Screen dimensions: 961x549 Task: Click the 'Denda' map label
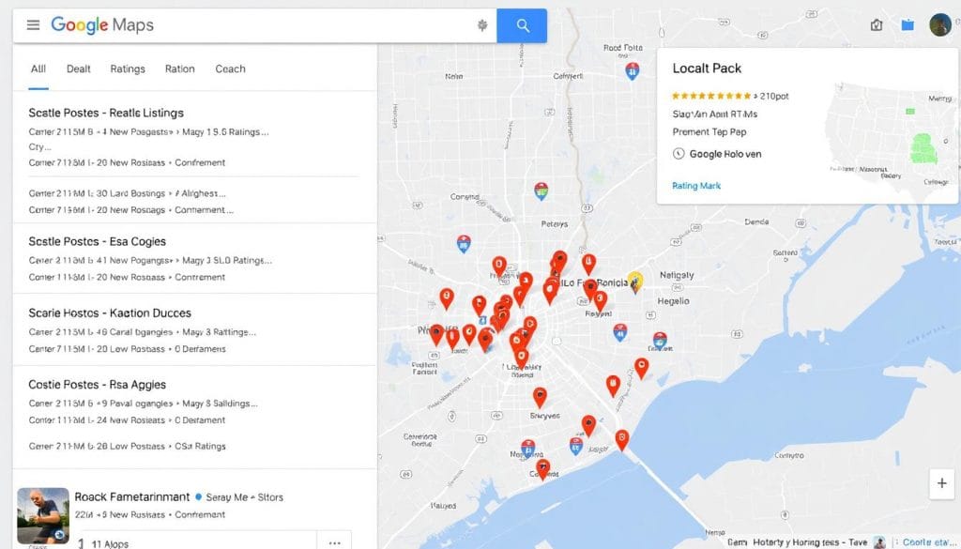pyautogui.click(x=756, y=221)
